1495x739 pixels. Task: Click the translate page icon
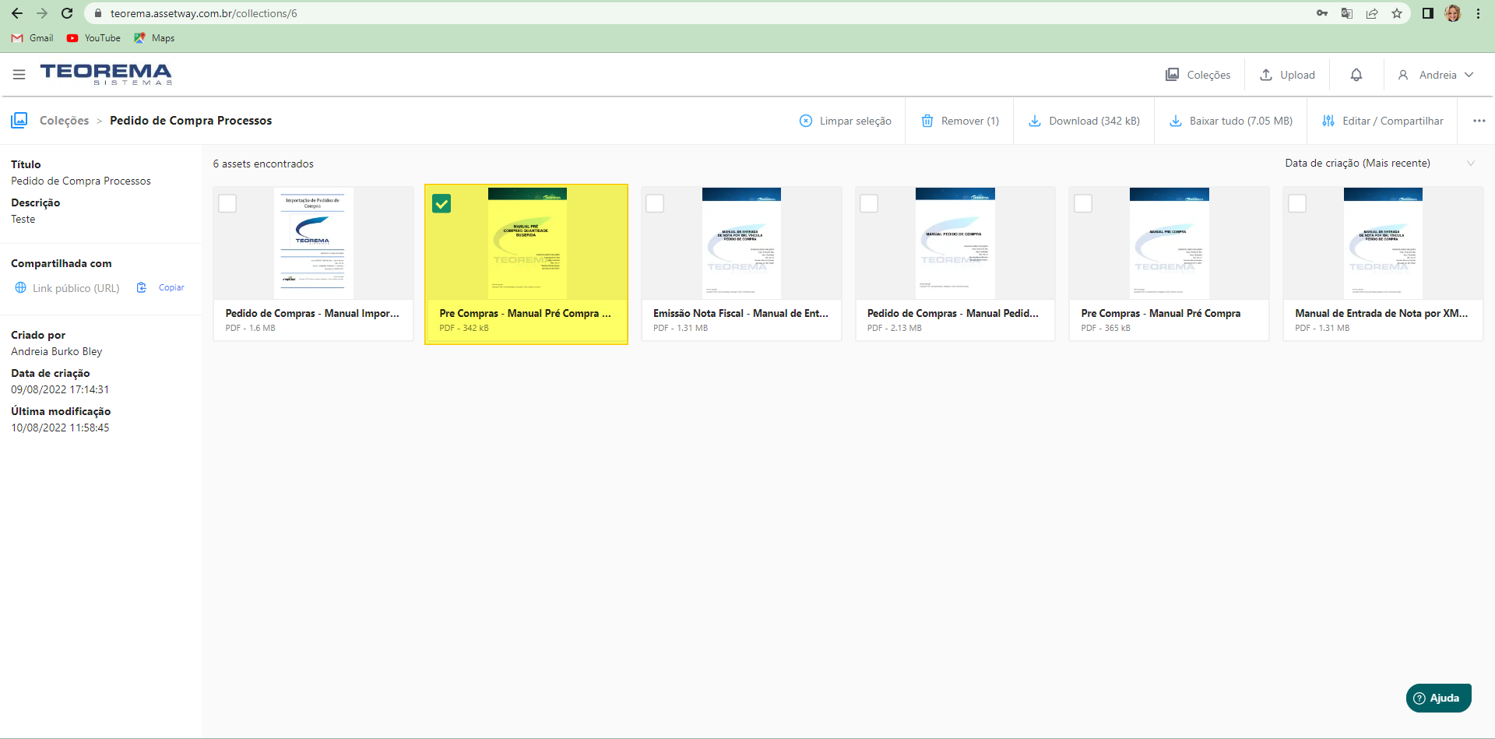[x=1347, y=13]
